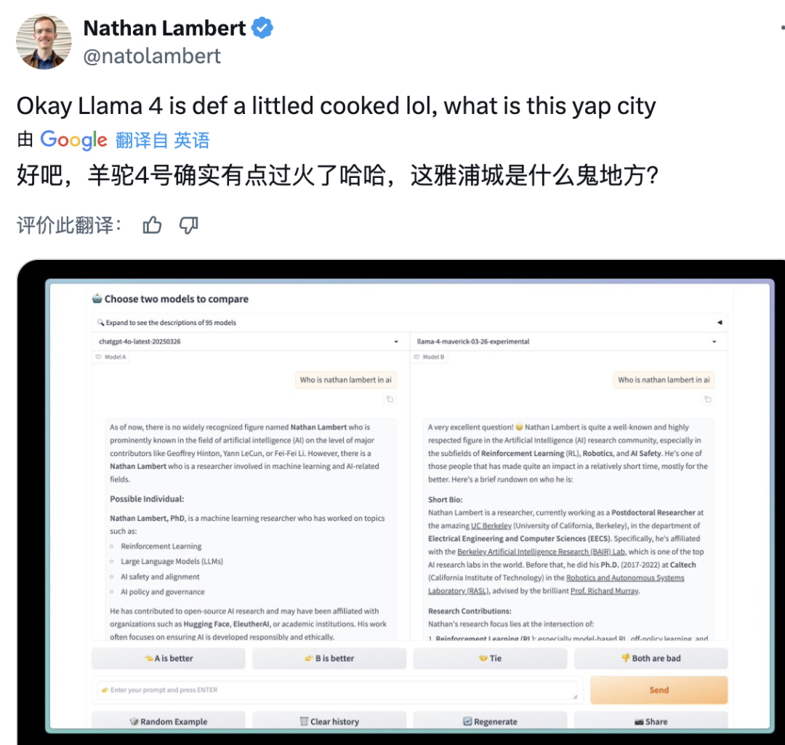This screenshot has height=745, width=785.
Task: Open the chatgpt-4o-latest model dropdown
Action: [x=250, y=341]
